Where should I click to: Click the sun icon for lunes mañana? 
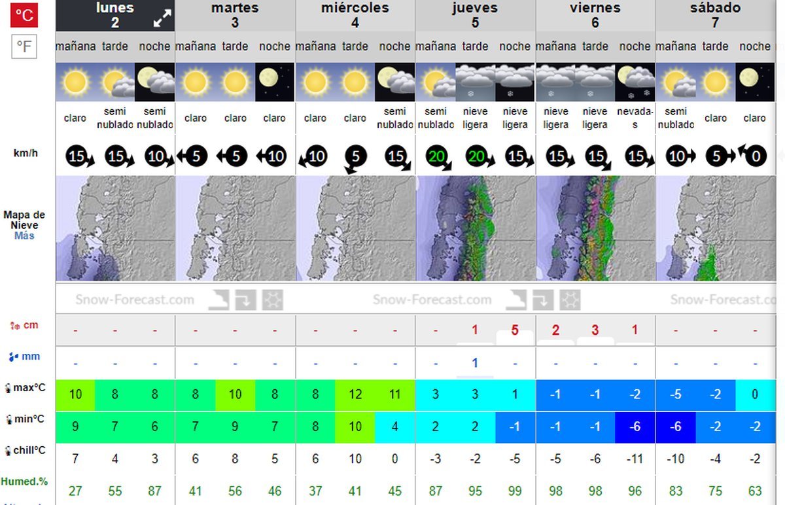pyautogui.click(x=75, y=82)
